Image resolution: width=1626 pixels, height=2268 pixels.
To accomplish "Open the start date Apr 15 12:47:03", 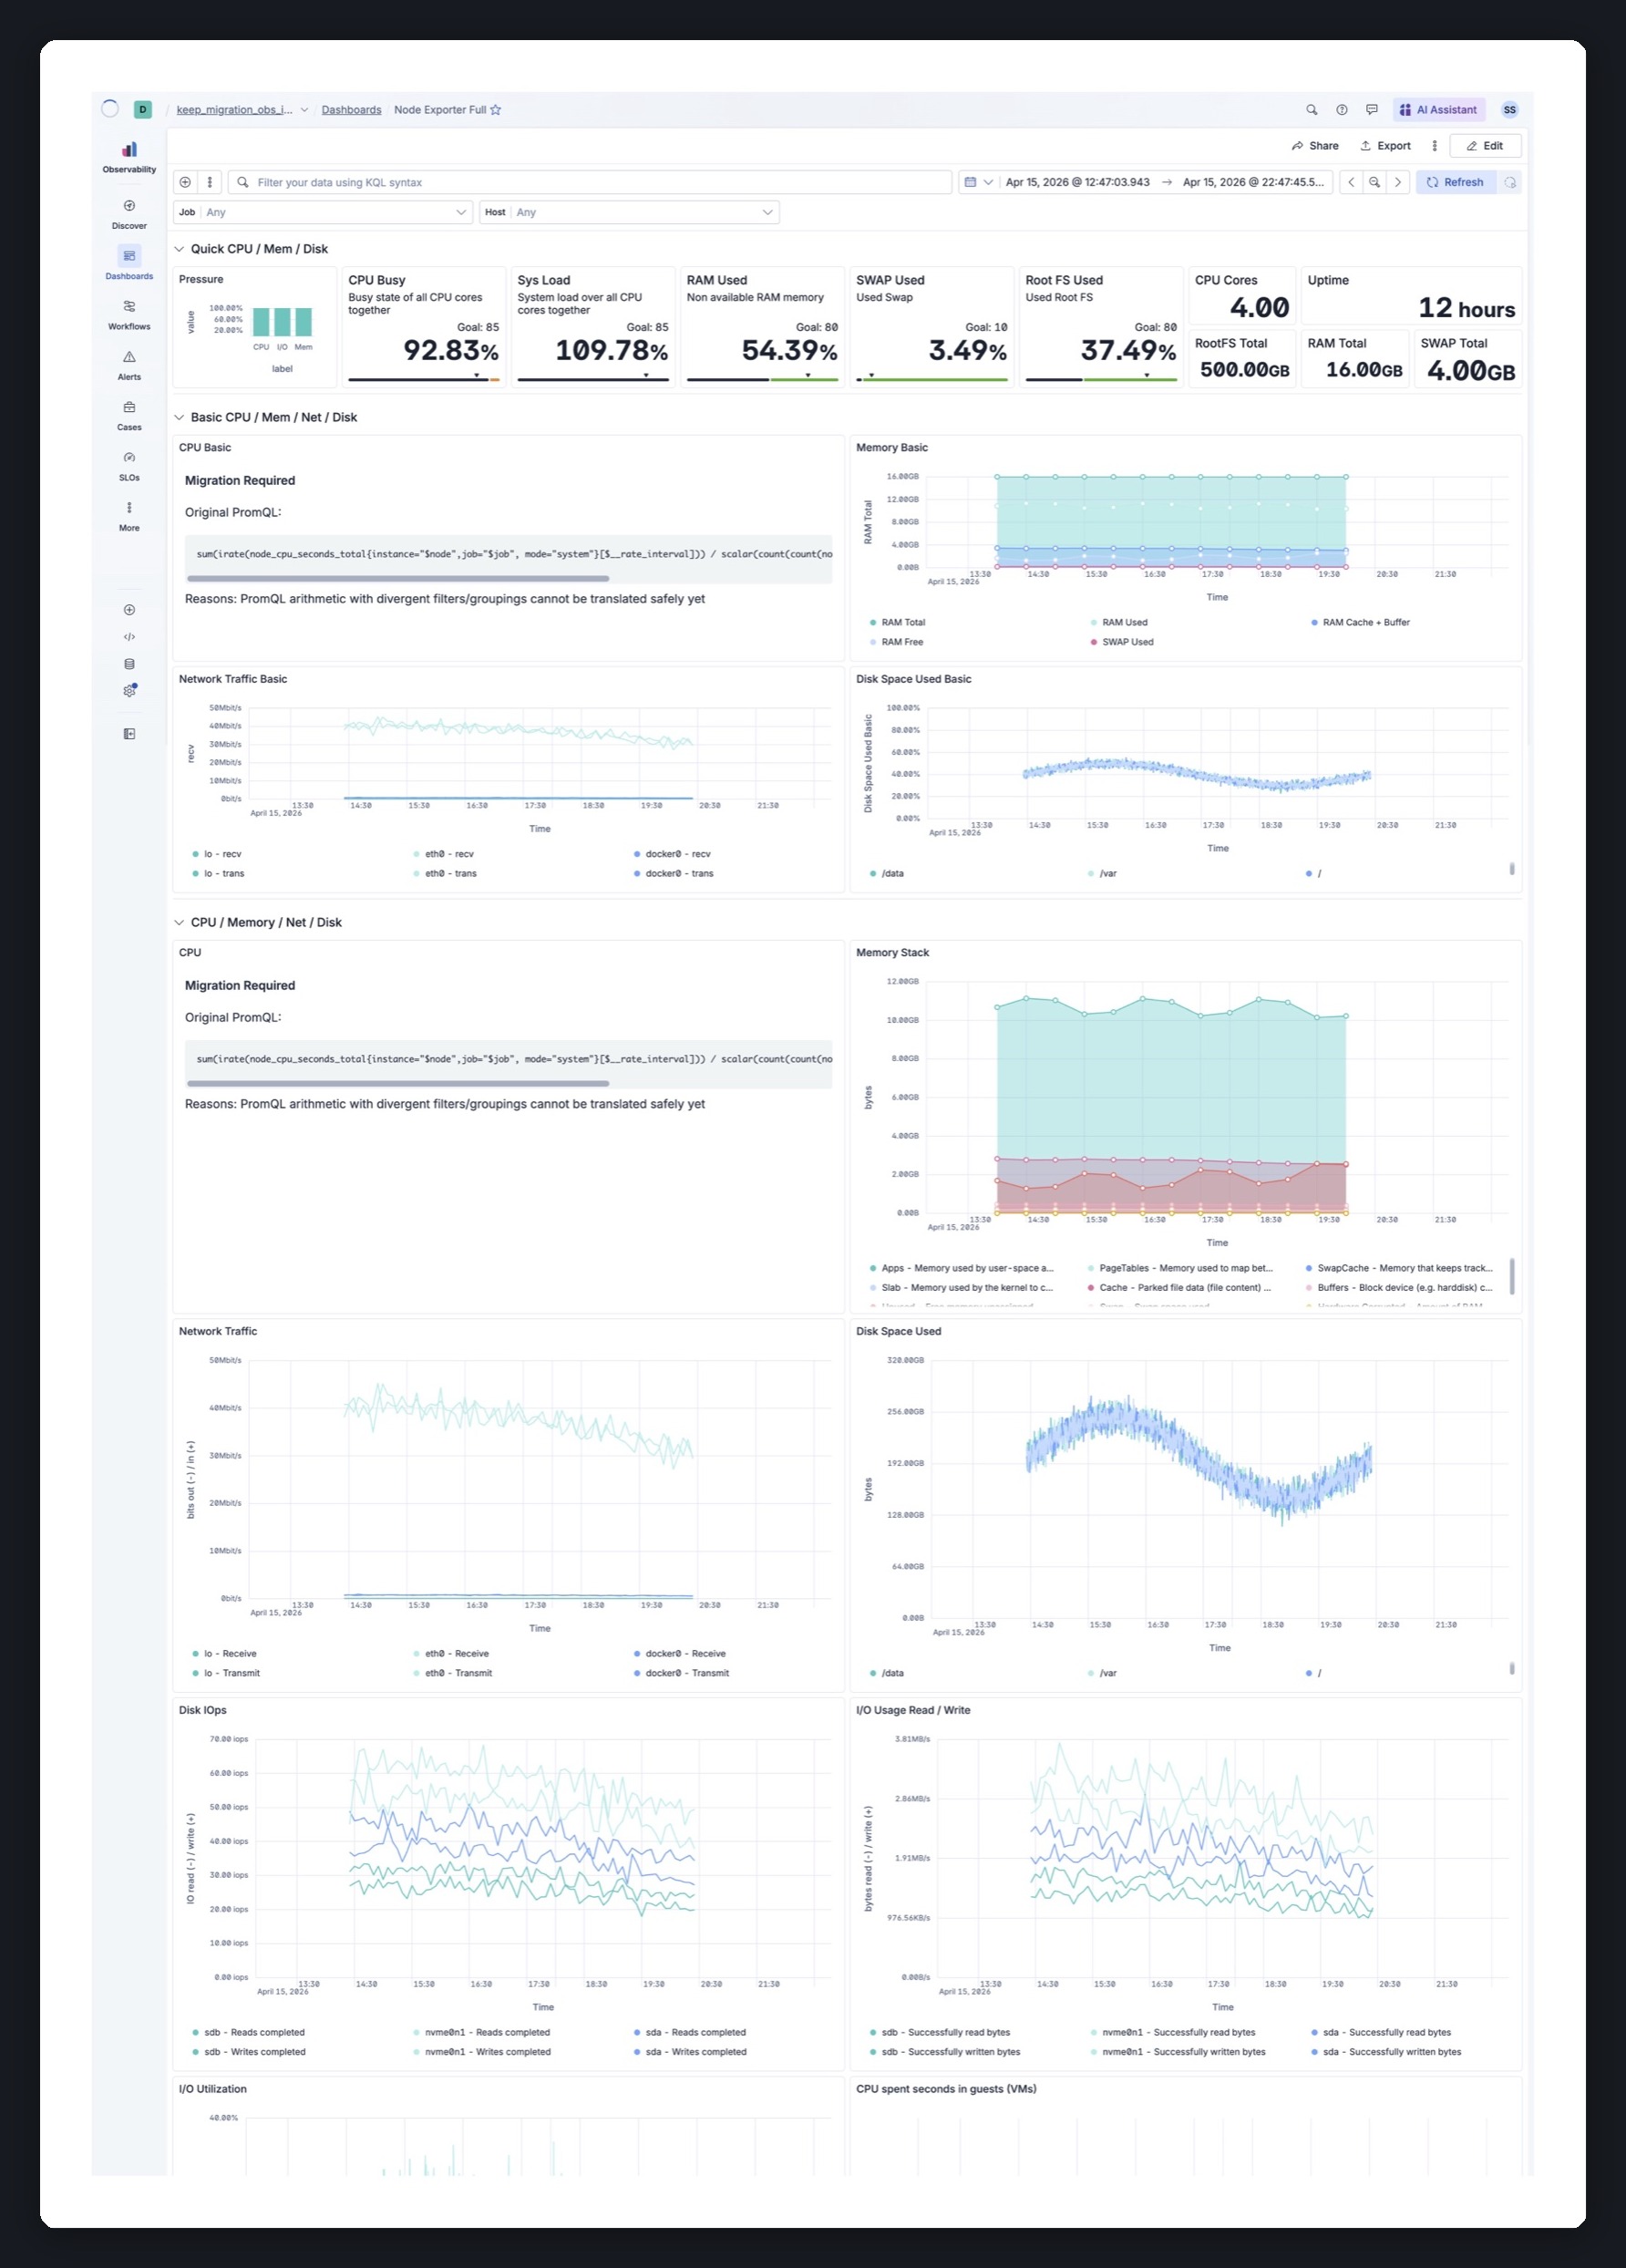I will pyautogui.click(x=1077, y=182).
